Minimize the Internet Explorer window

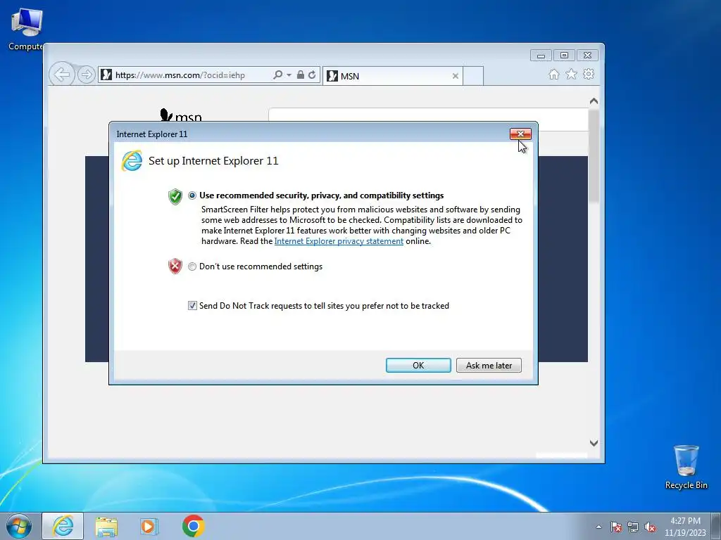coord(541,56)
